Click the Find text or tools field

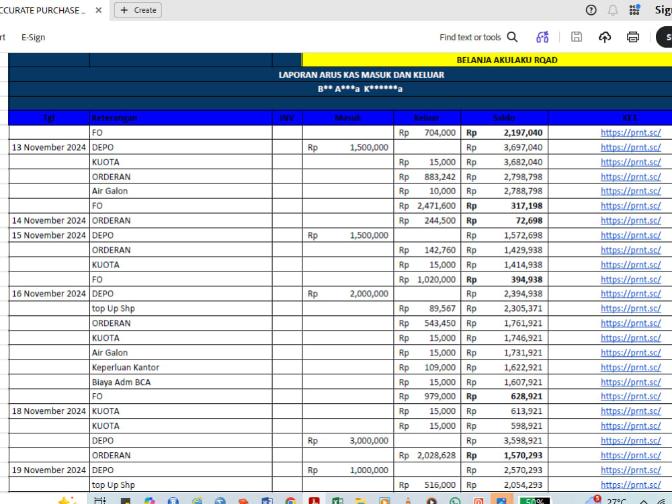pos(470,37)
